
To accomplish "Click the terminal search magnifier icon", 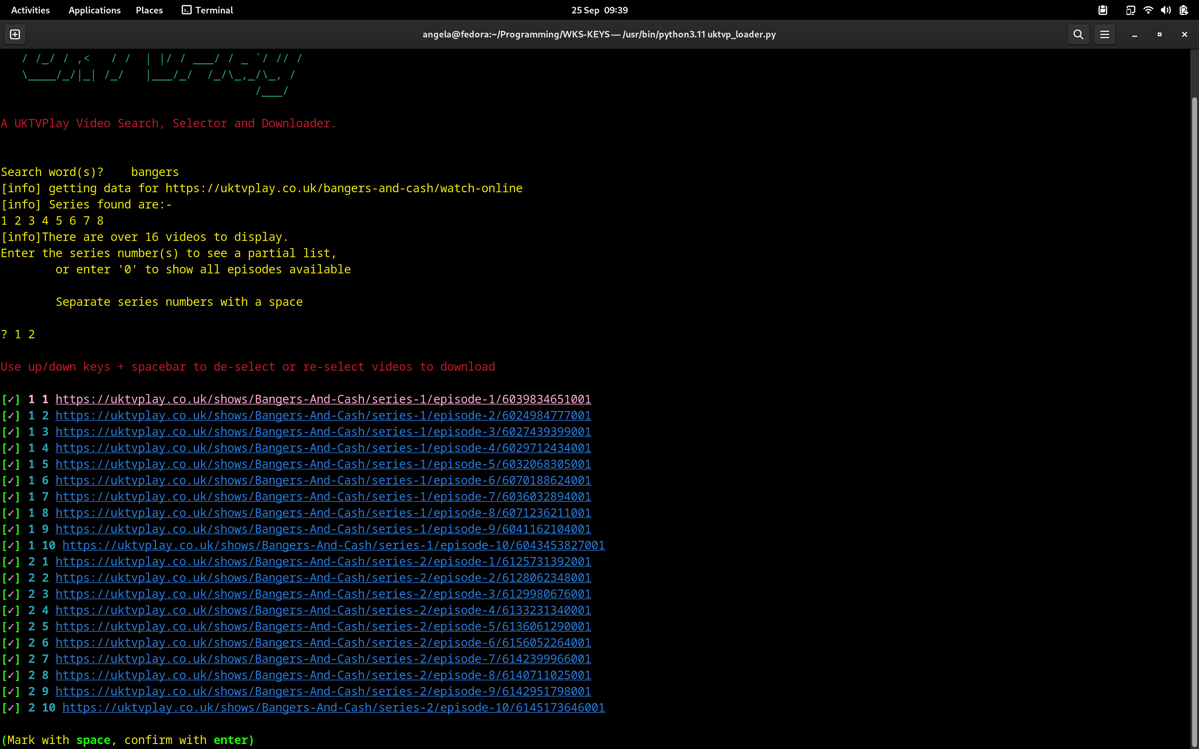I will point(1078,34).
